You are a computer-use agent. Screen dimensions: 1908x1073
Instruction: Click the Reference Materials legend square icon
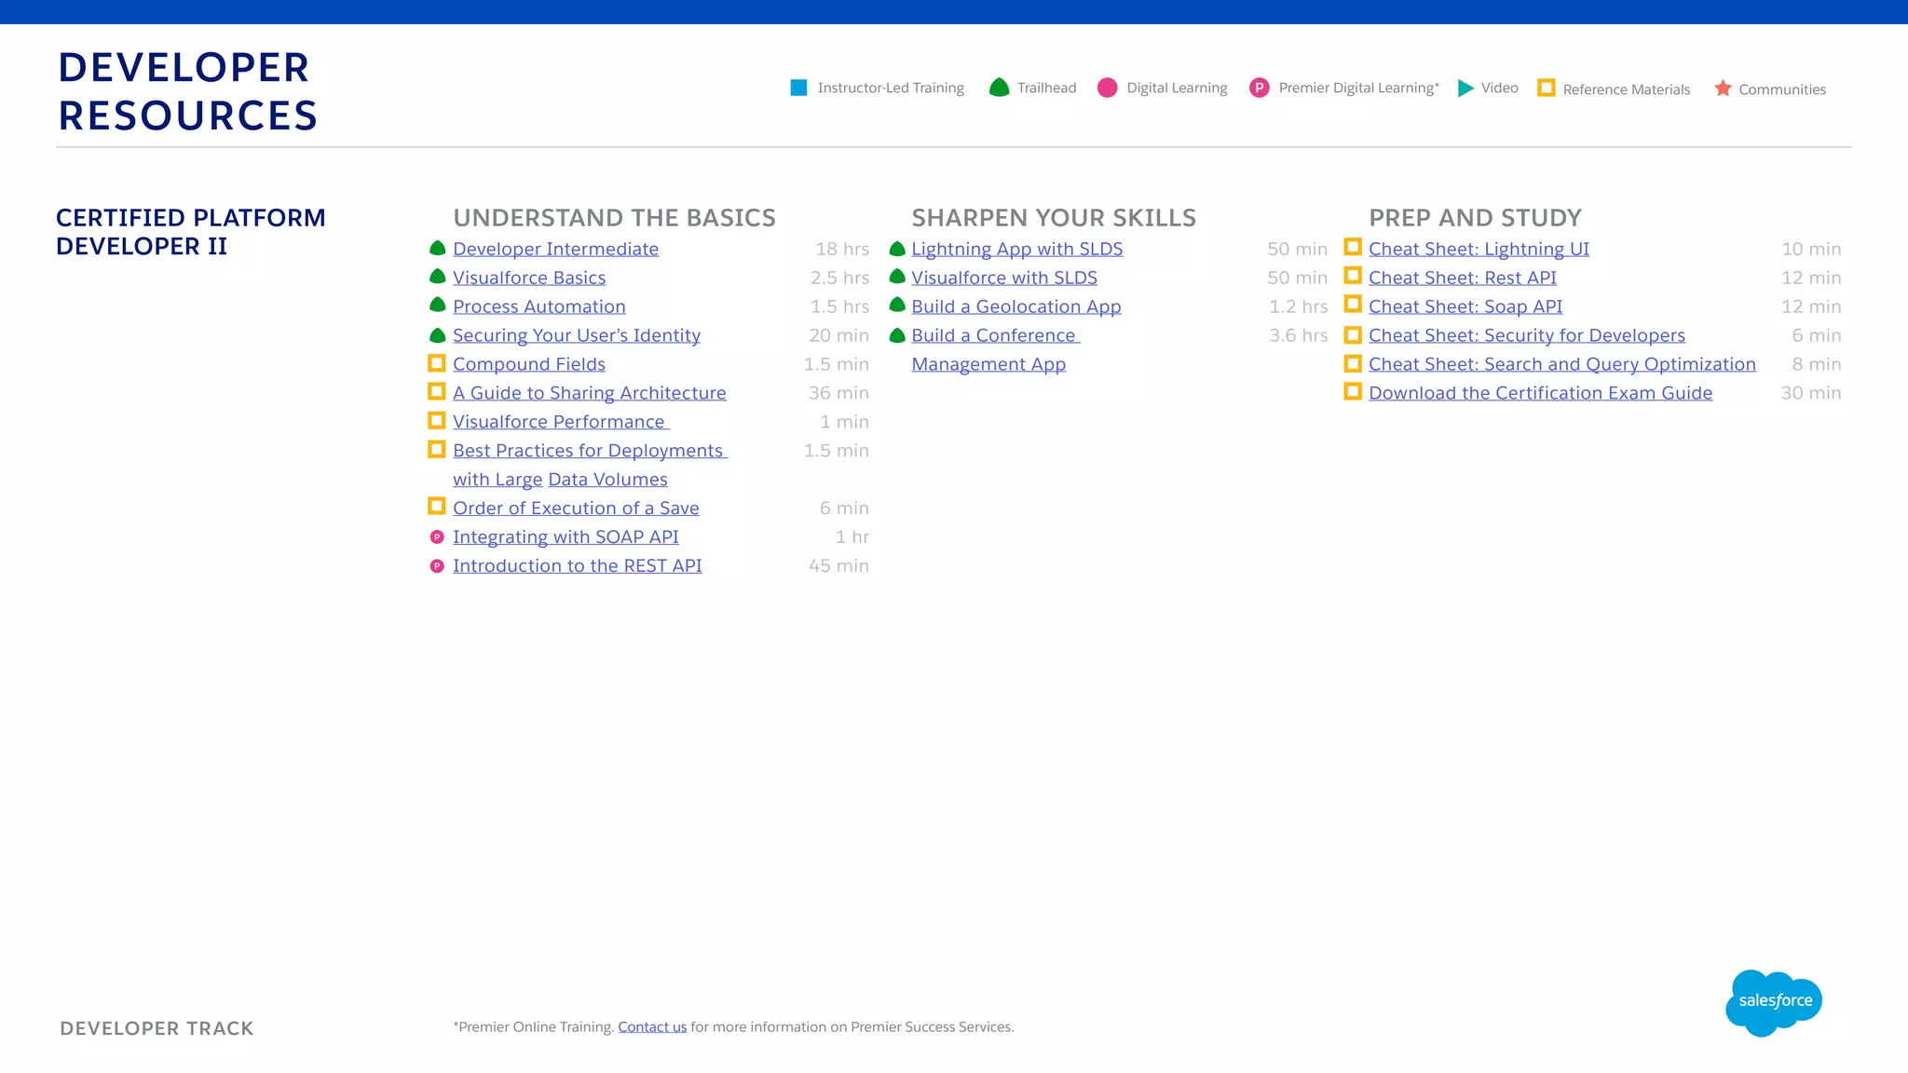[1546, 88]
